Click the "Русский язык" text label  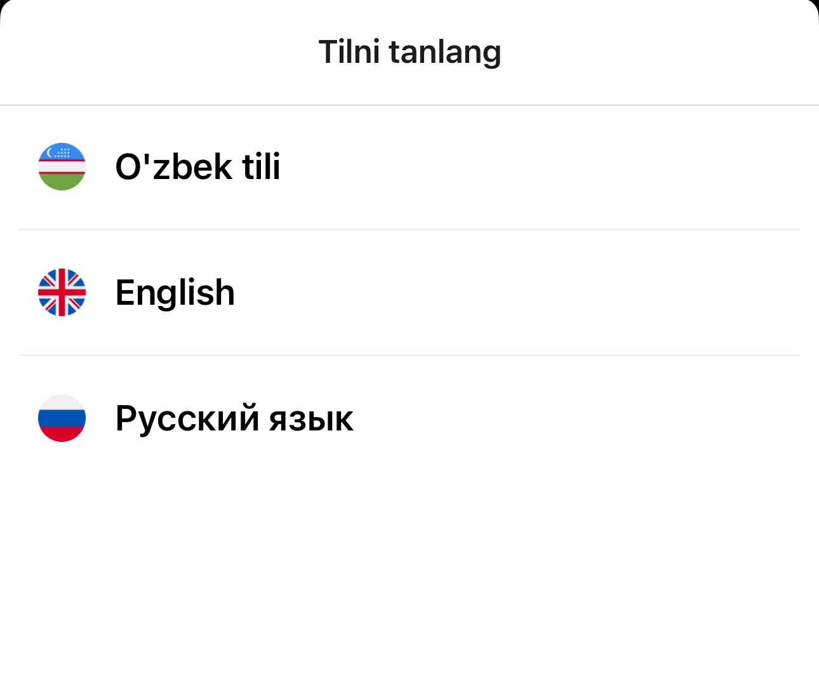(234, 418)
